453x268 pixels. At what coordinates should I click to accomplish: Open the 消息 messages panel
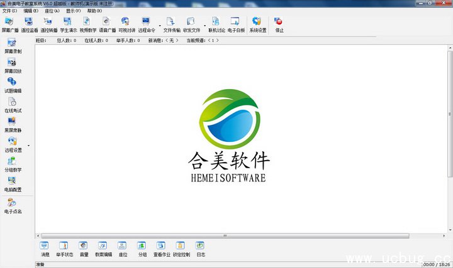pyautogui.click(x=45, y=249)
